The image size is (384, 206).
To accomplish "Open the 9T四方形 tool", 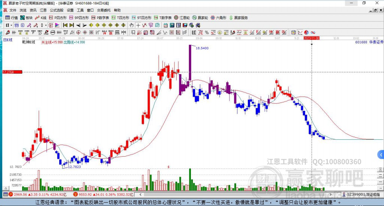I will click(141, 18).
